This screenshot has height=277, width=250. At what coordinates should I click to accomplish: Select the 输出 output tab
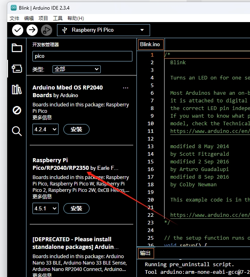point(146,253)
